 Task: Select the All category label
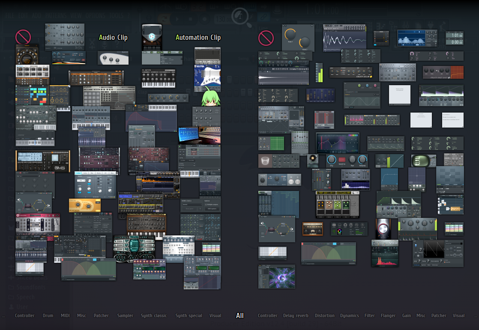click(x=239, y=316)
